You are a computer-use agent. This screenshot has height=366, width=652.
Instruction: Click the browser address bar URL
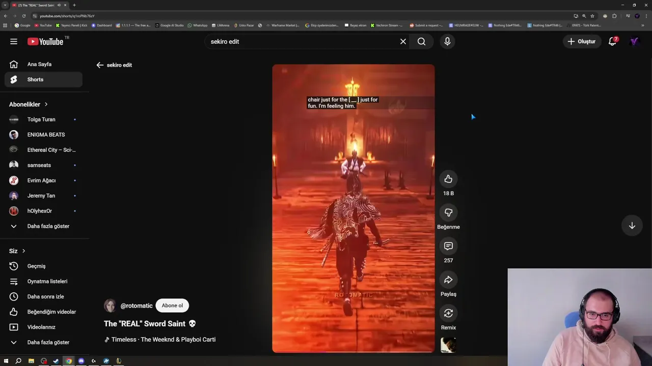67,16
